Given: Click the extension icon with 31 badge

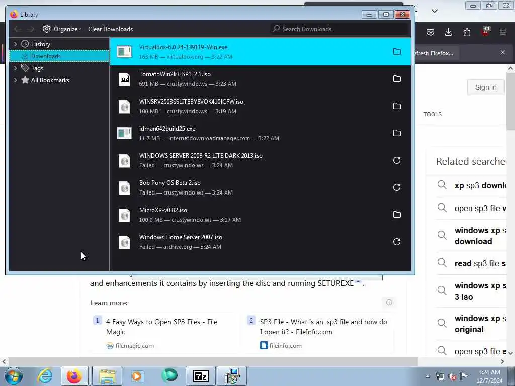Looking at the screenshot, I should [x=485, y=32].
